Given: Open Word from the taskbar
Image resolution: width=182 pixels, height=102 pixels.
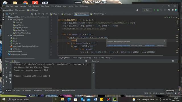Looking at the screenshot, I should click(95, 99).
